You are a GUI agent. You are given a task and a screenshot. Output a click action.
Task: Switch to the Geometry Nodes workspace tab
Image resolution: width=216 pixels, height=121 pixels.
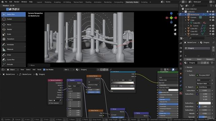click(x=132, y=2)
